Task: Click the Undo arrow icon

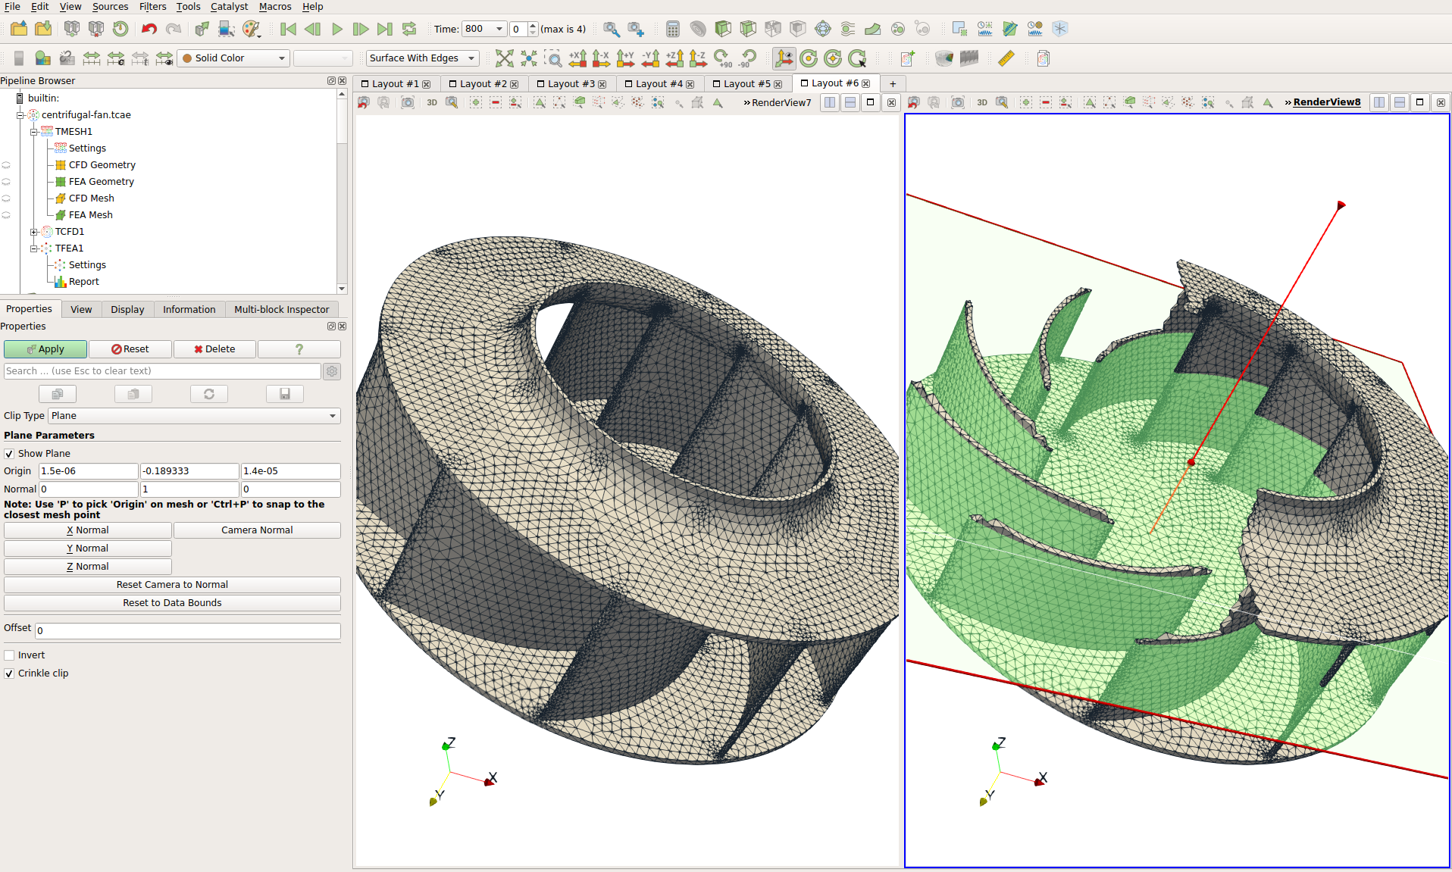Action: (x=149, y=29)
